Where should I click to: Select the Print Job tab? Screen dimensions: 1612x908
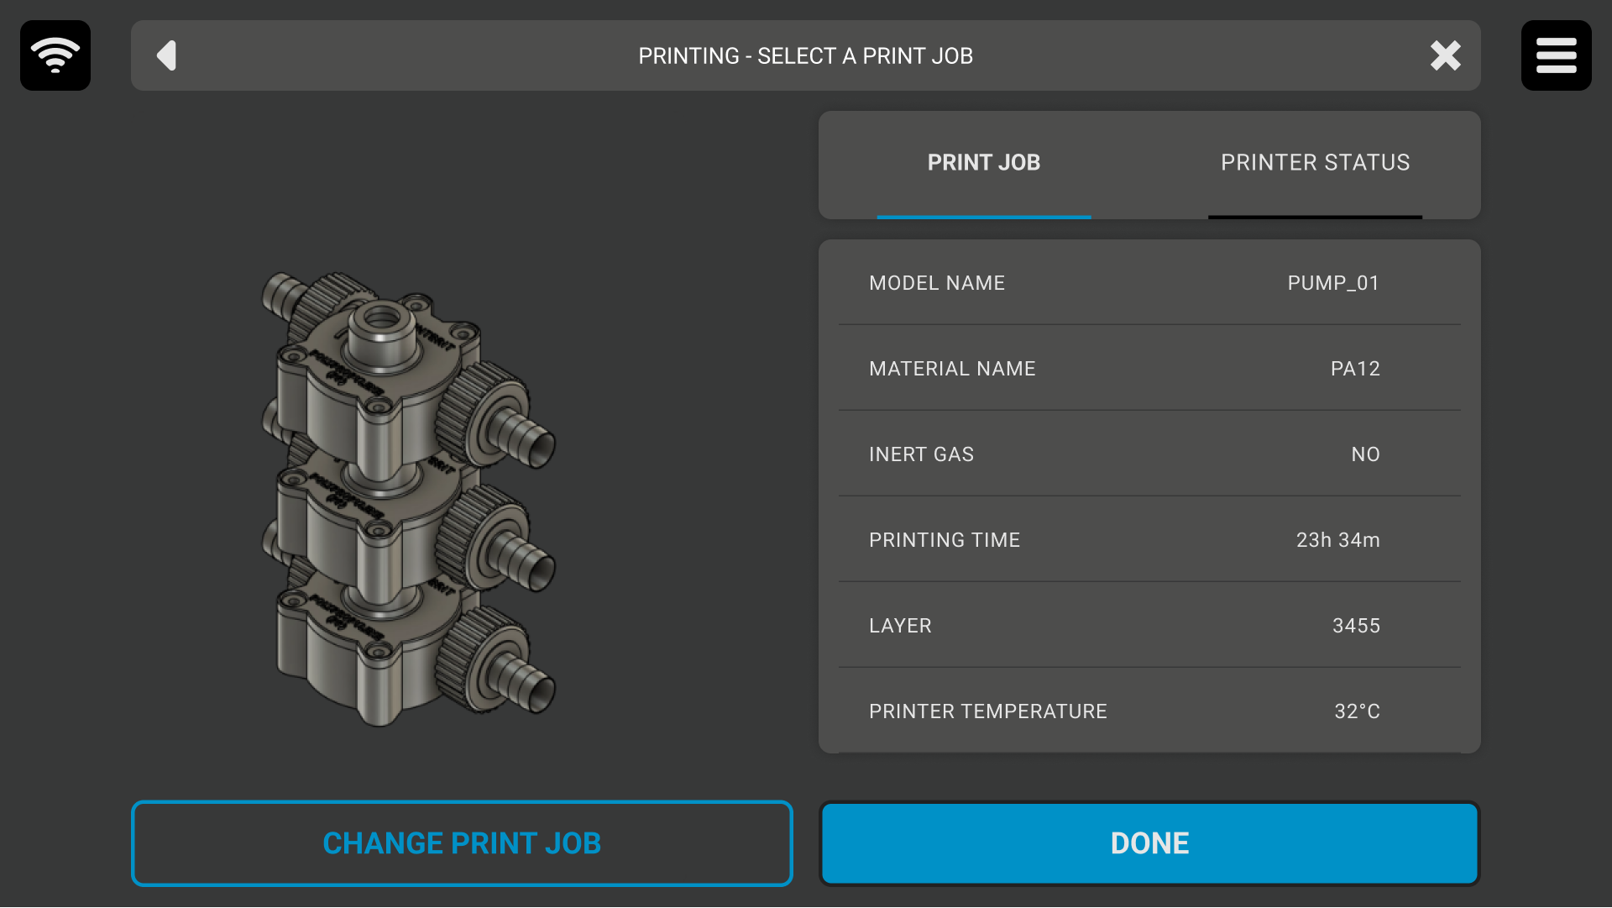(x=983, y=163)
